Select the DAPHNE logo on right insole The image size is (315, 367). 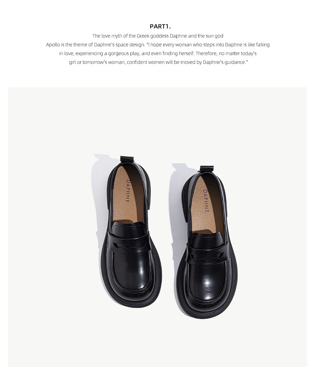pos(205,201)
